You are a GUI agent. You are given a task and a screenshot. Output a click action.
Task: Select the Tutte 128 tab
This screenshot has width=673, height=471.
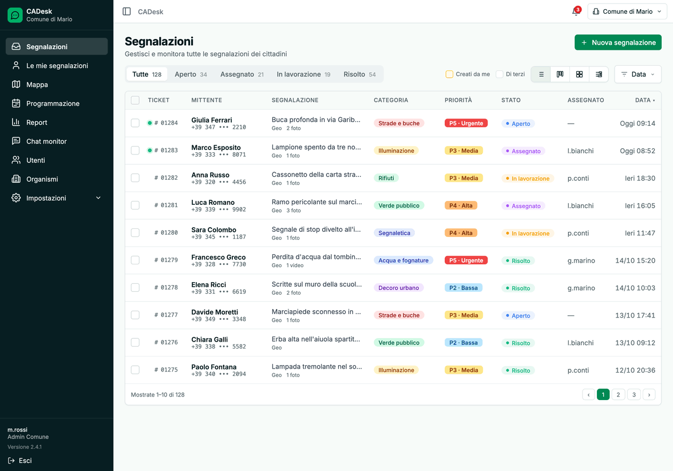coord(147,74)
